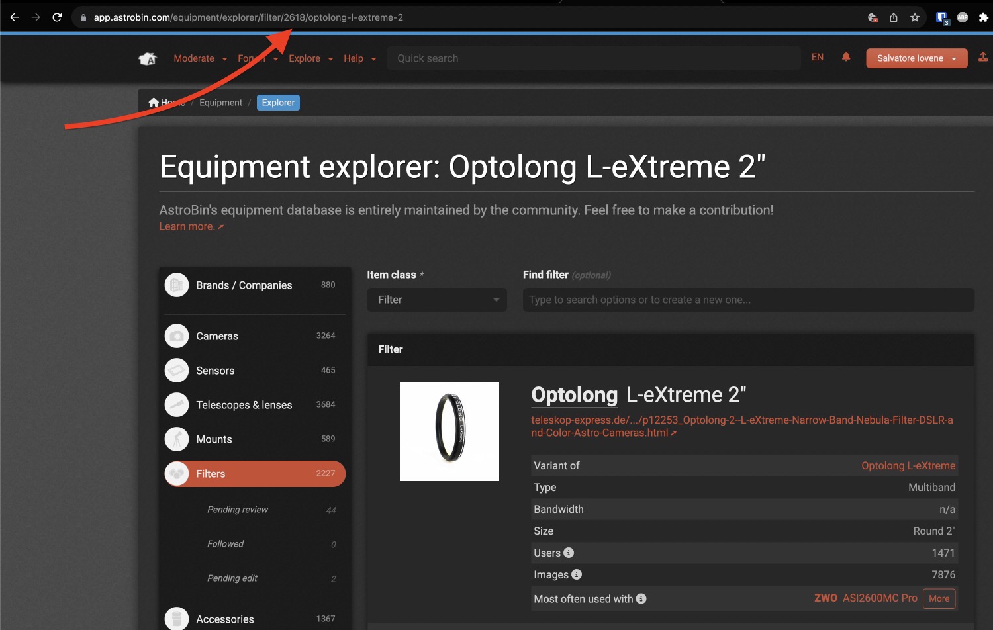This screenshot has width=993, height=630.
Task: Click the info icon next to Users
Action: point(569,553)
